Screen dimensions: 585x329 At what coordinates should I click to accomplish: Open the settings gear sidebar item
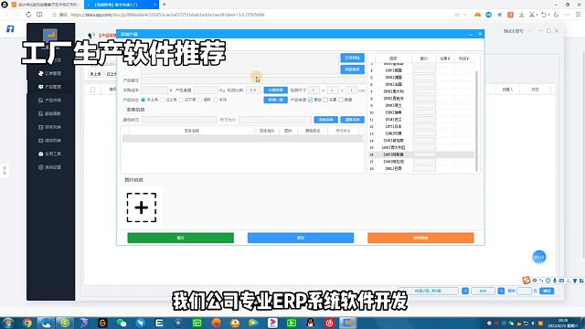click(50, 167)
